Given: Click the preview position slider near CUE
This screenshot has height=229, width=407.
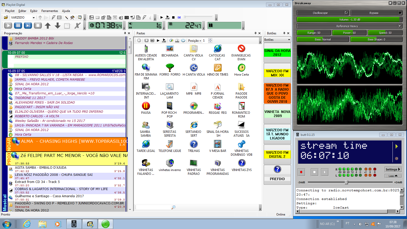Looking at the screenshot, I should pos(198,17).
